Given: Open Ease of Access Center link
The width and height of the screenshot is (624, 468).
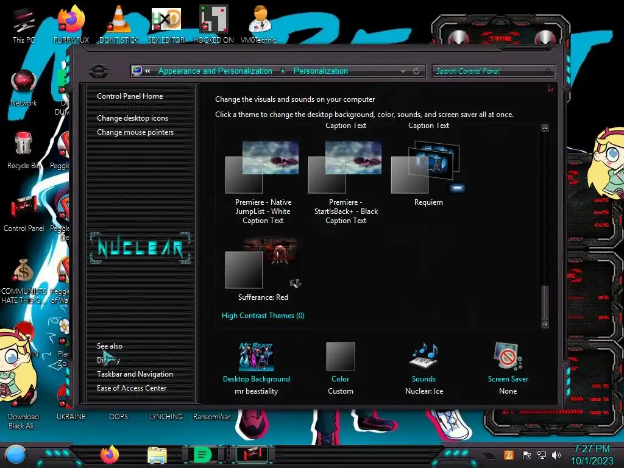Looking at the screenshot, I should tap(132, 388).
